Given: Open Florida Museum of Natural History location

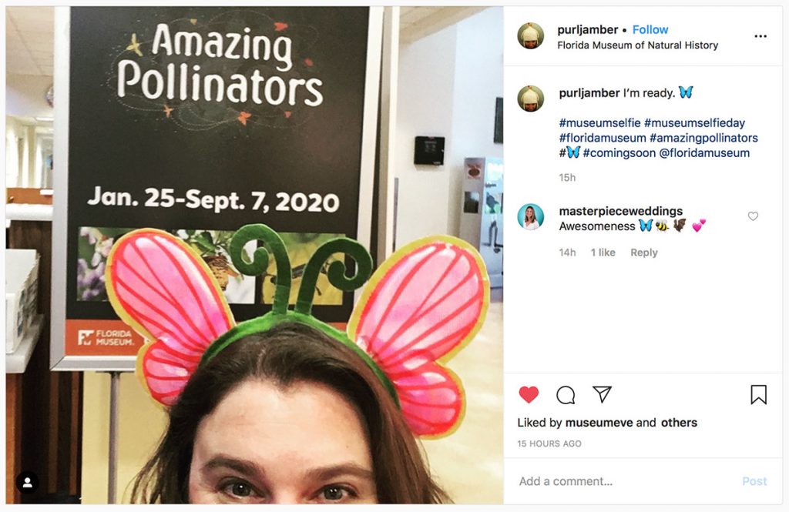Looking at the screenshot, I should coord(637,45).
